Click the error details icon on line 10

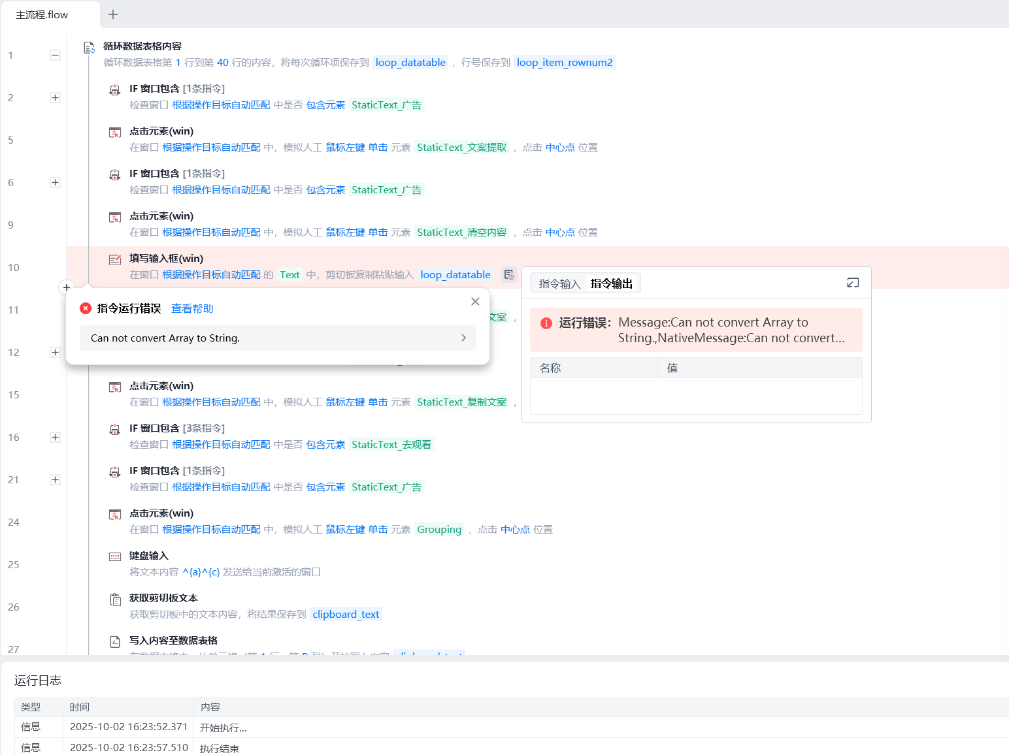509,275
